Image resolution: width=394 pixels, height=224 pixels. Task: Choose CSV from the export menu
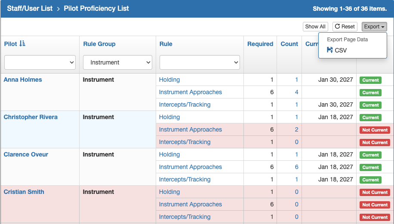pos(337,50)
